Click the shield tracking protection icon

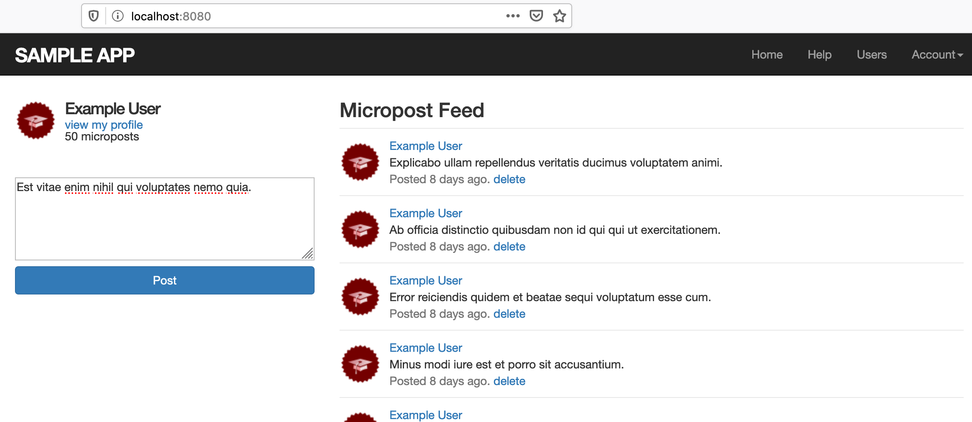pos(94,16)
